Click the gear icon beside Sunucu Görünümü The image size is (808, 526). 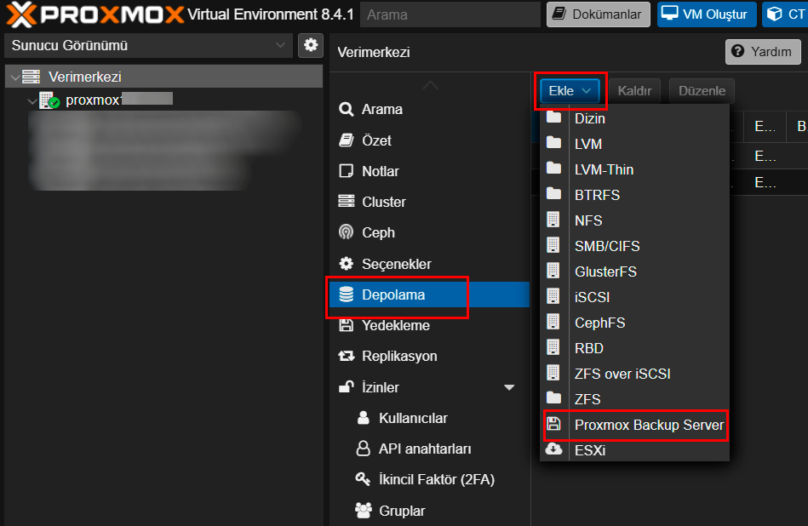pos(310,45)
